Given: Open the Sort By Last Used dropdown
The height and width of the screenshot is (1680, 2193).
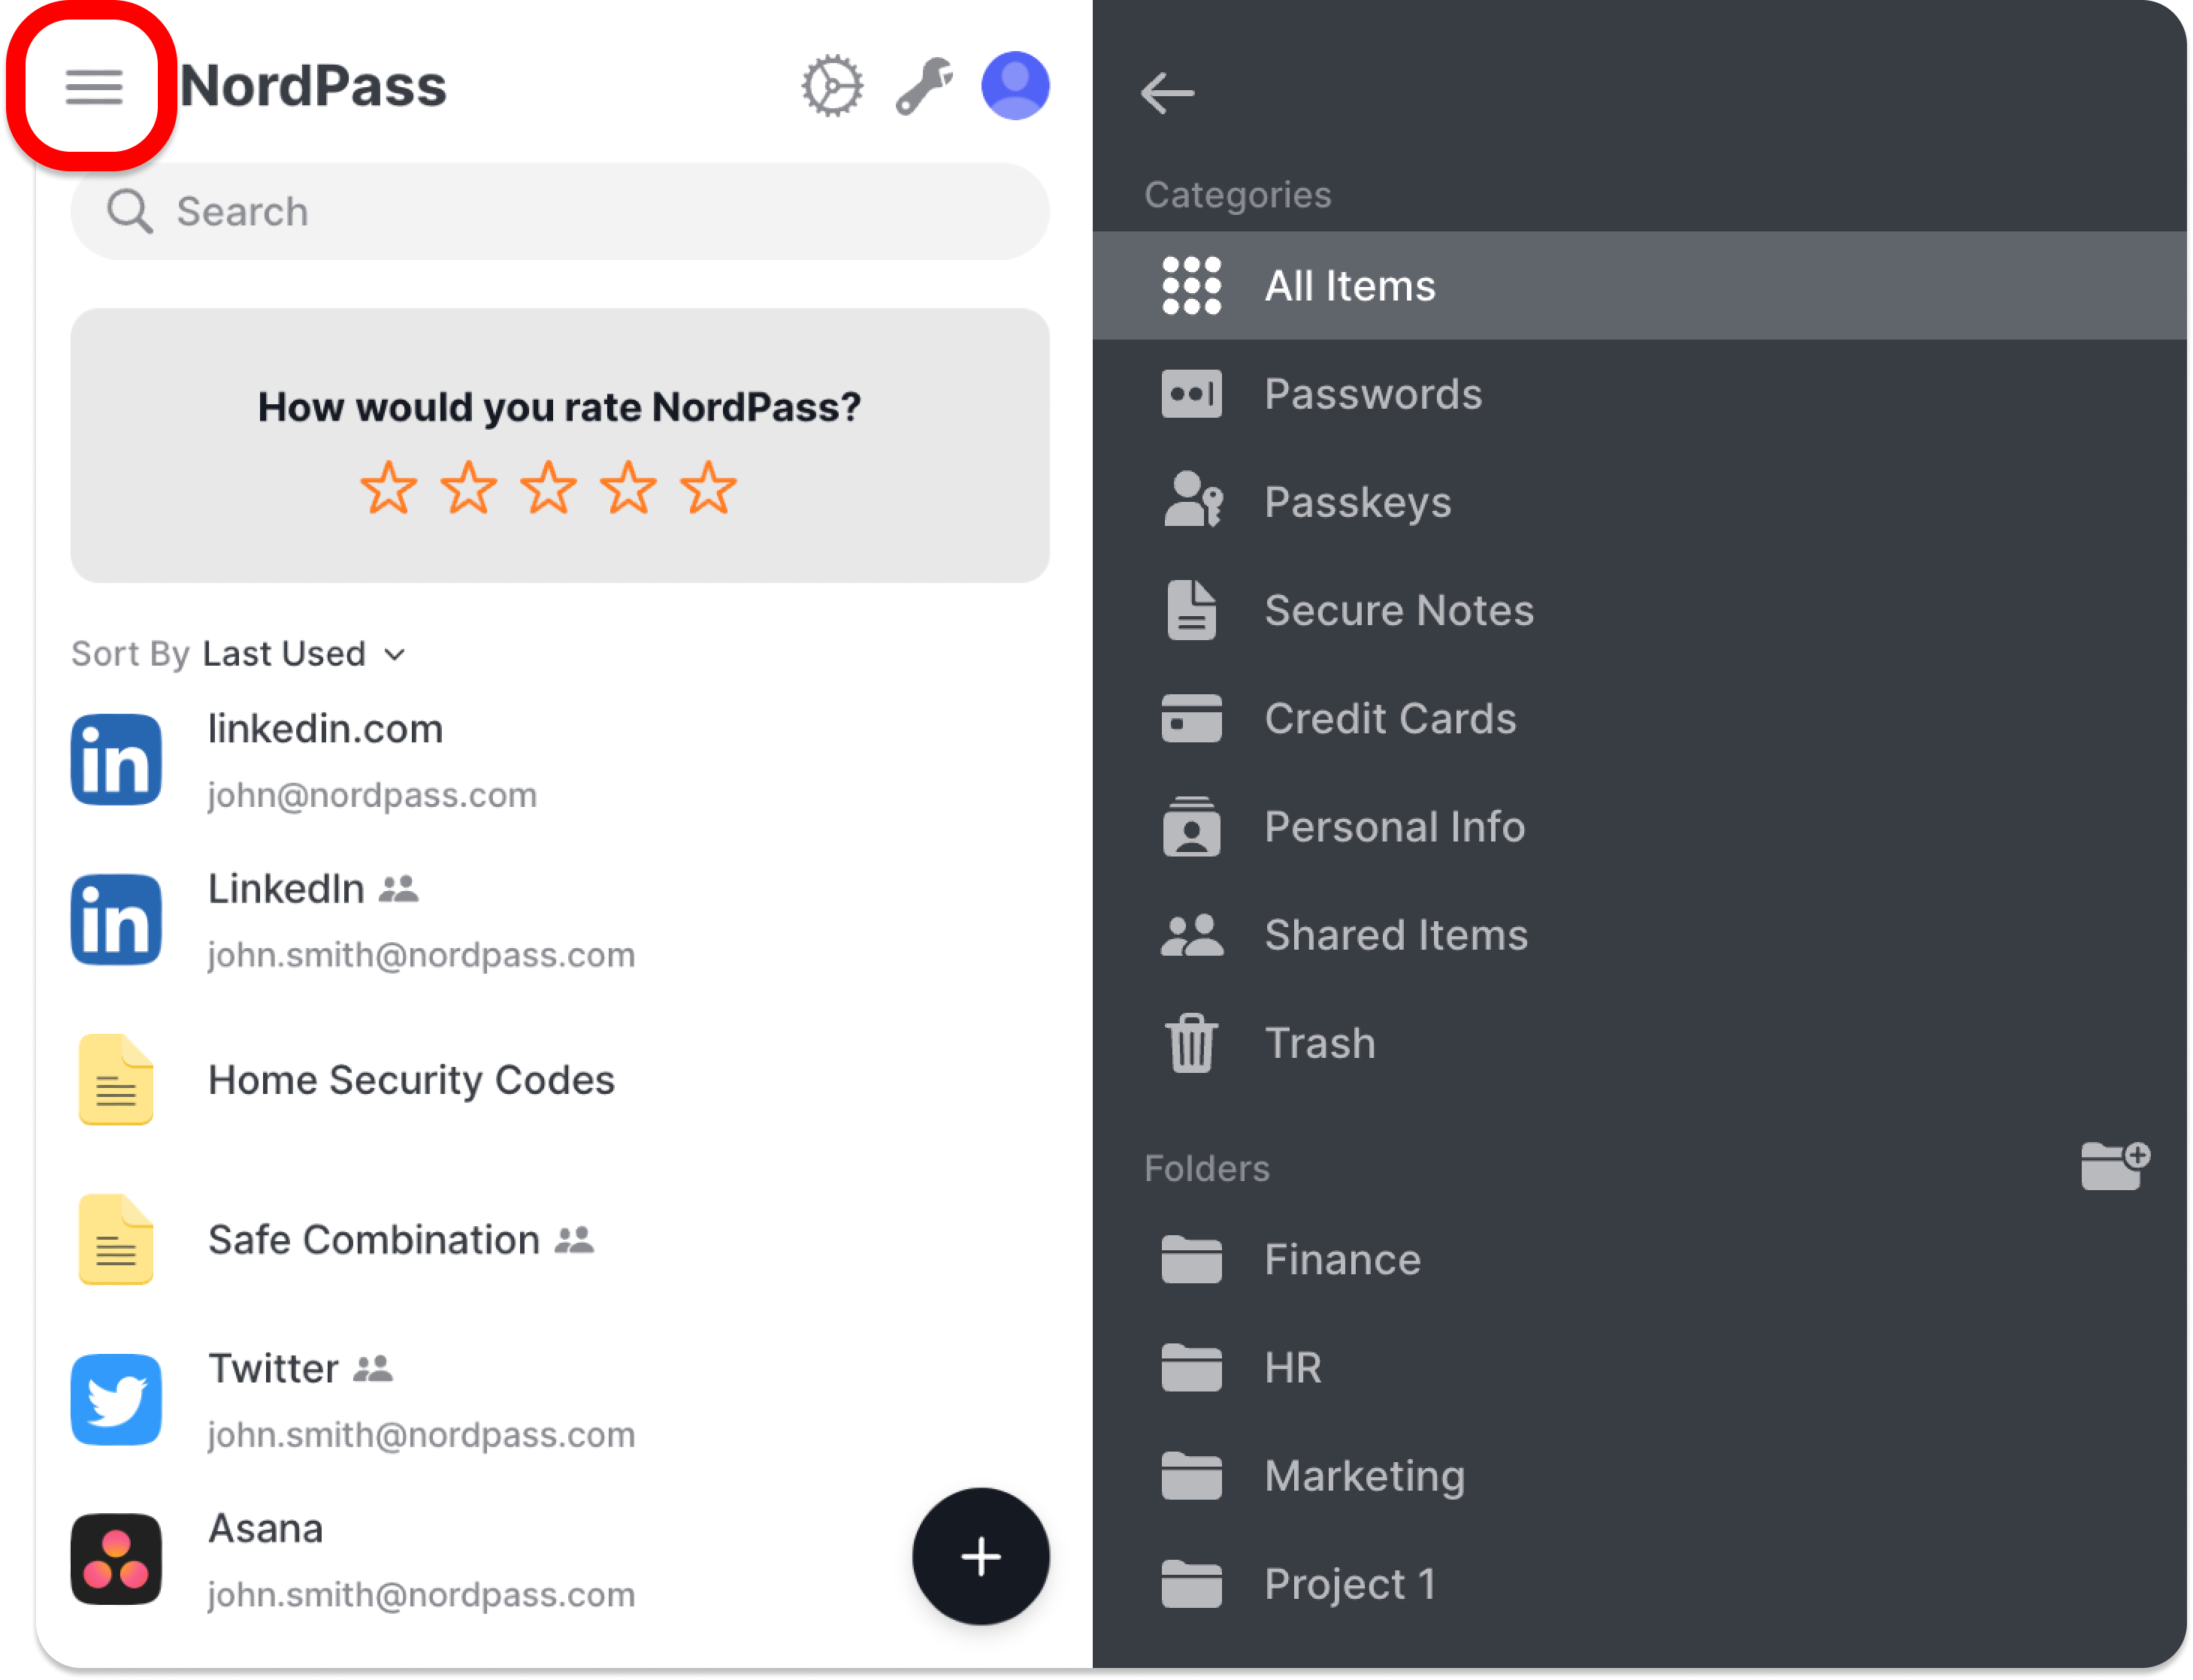Looking at the screenshot, I should (x=239, y=654).
